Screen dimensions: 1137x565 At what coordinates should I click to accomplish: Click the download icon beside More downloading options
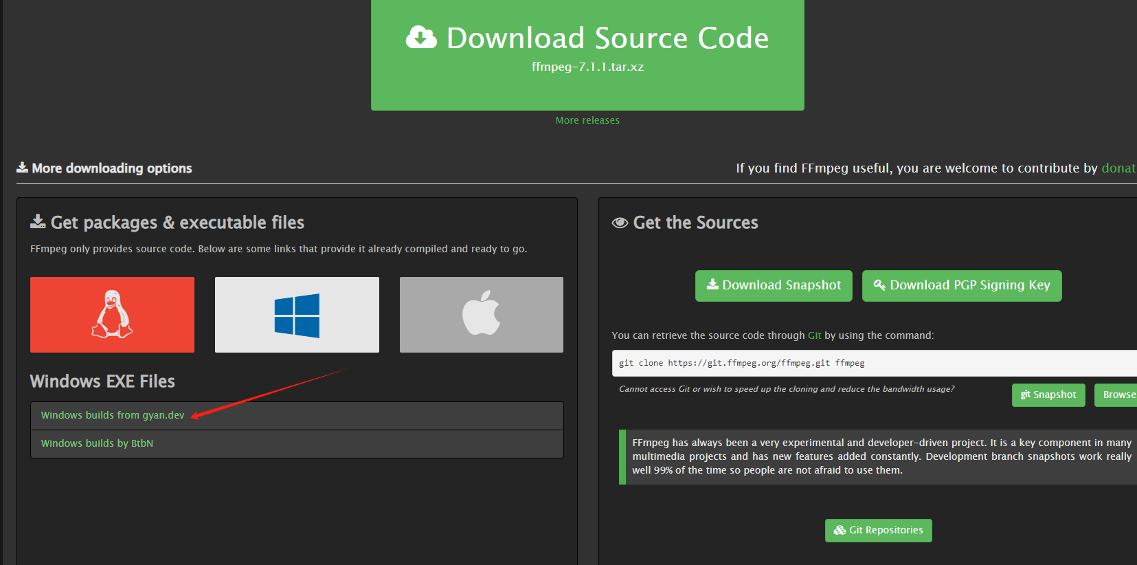22,167
